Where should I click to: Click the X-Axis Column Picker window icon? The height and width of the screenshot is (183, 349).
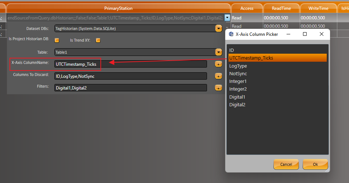[x=231, y=34]
